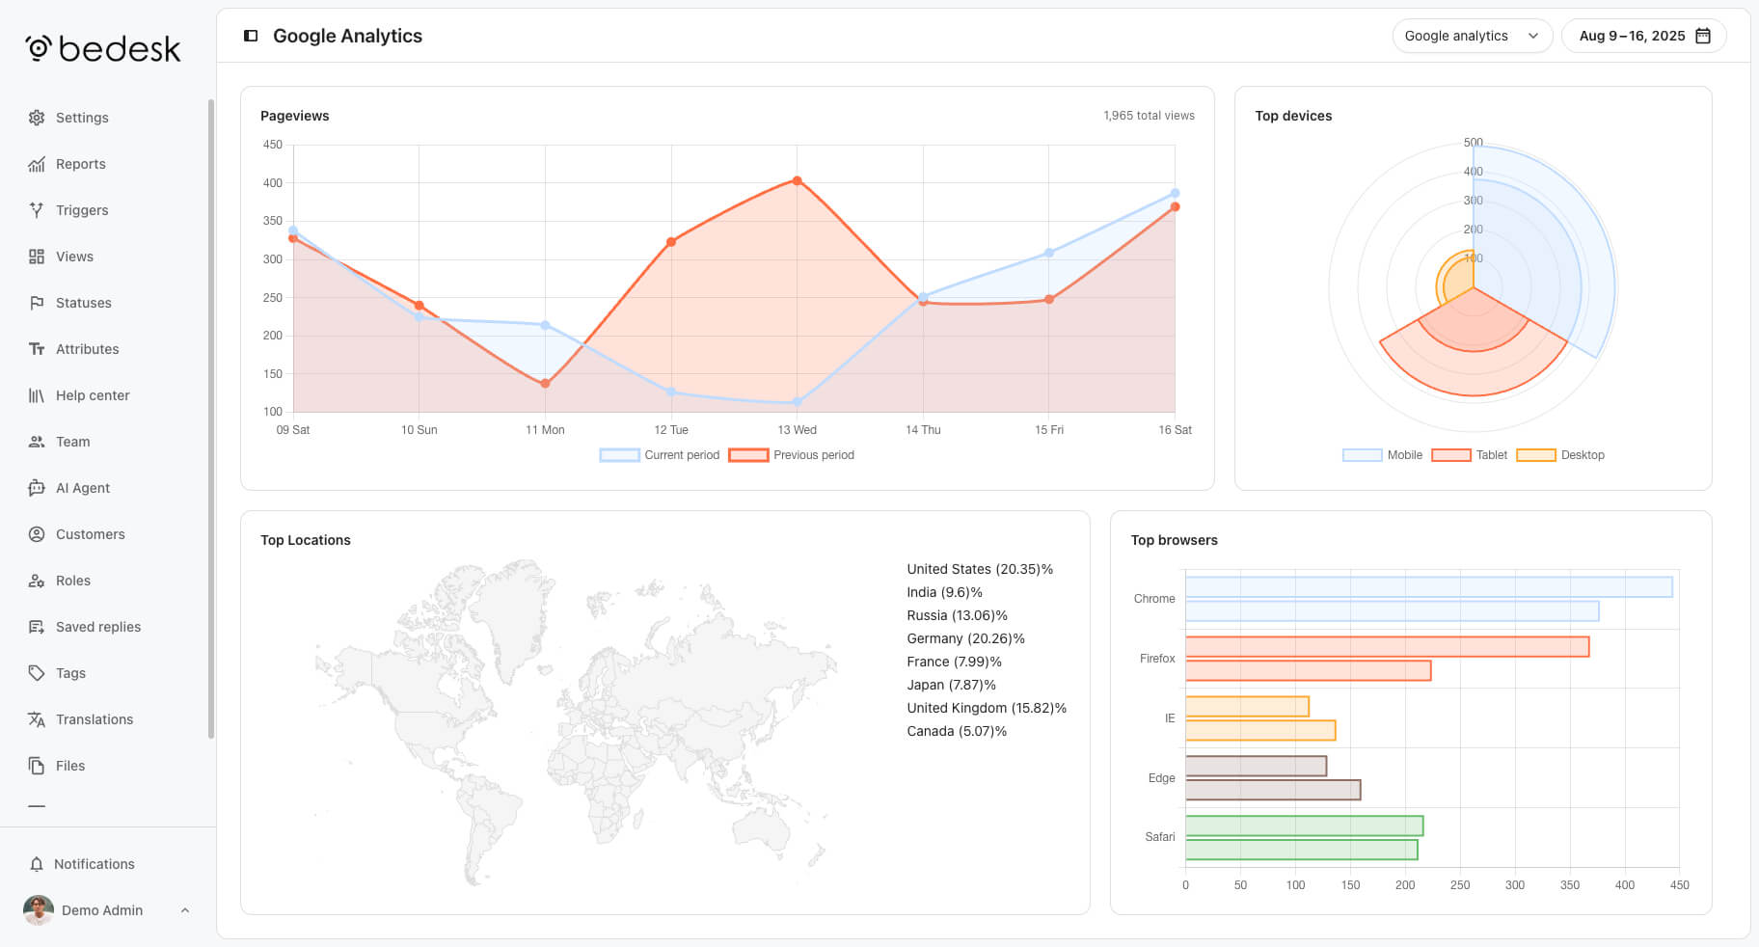Click the Attributes text icon
The image size is (1759, 947).
(37, 349)
